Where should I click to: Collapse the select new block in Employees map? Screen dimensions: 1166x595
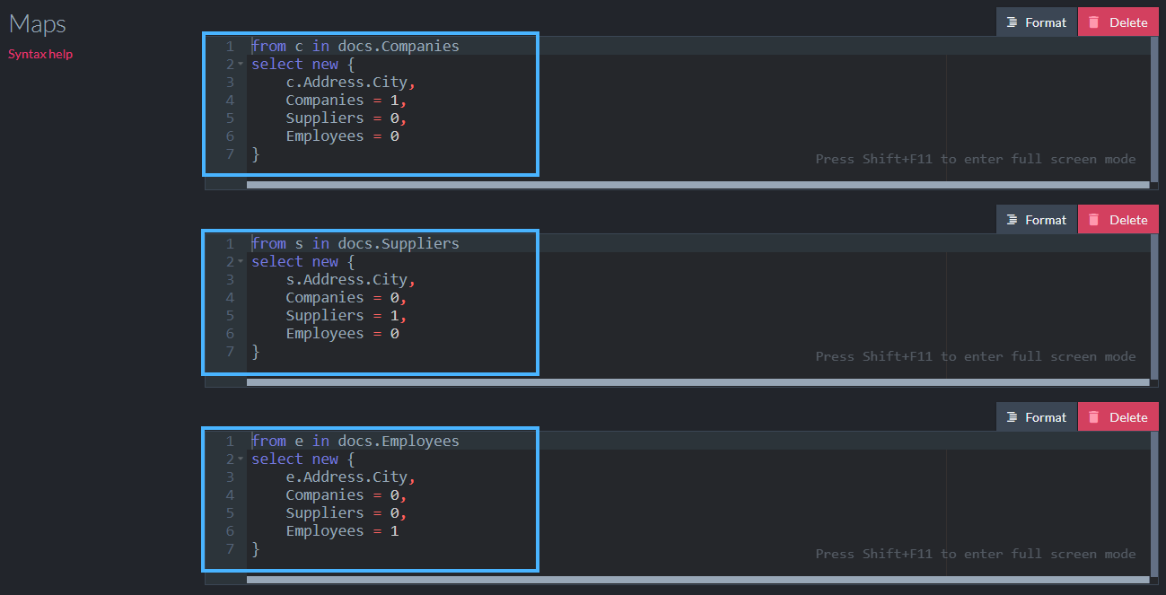point(241,459)
